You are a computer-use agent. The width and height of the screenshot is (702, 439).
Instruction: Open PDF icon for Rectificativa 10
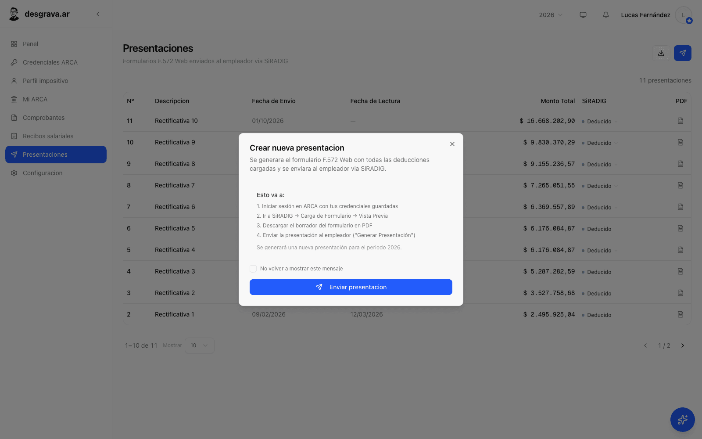[681, 121]
